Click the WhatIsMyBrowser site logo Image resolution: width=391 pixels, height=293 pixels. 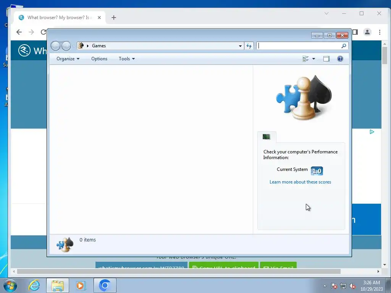pyautogui.click(x=24, y=51)
